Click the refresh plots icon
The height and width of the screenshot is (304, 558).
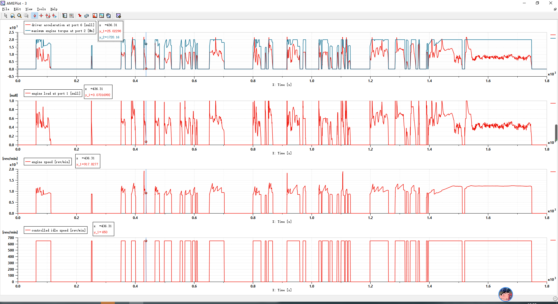pos(86,16)
